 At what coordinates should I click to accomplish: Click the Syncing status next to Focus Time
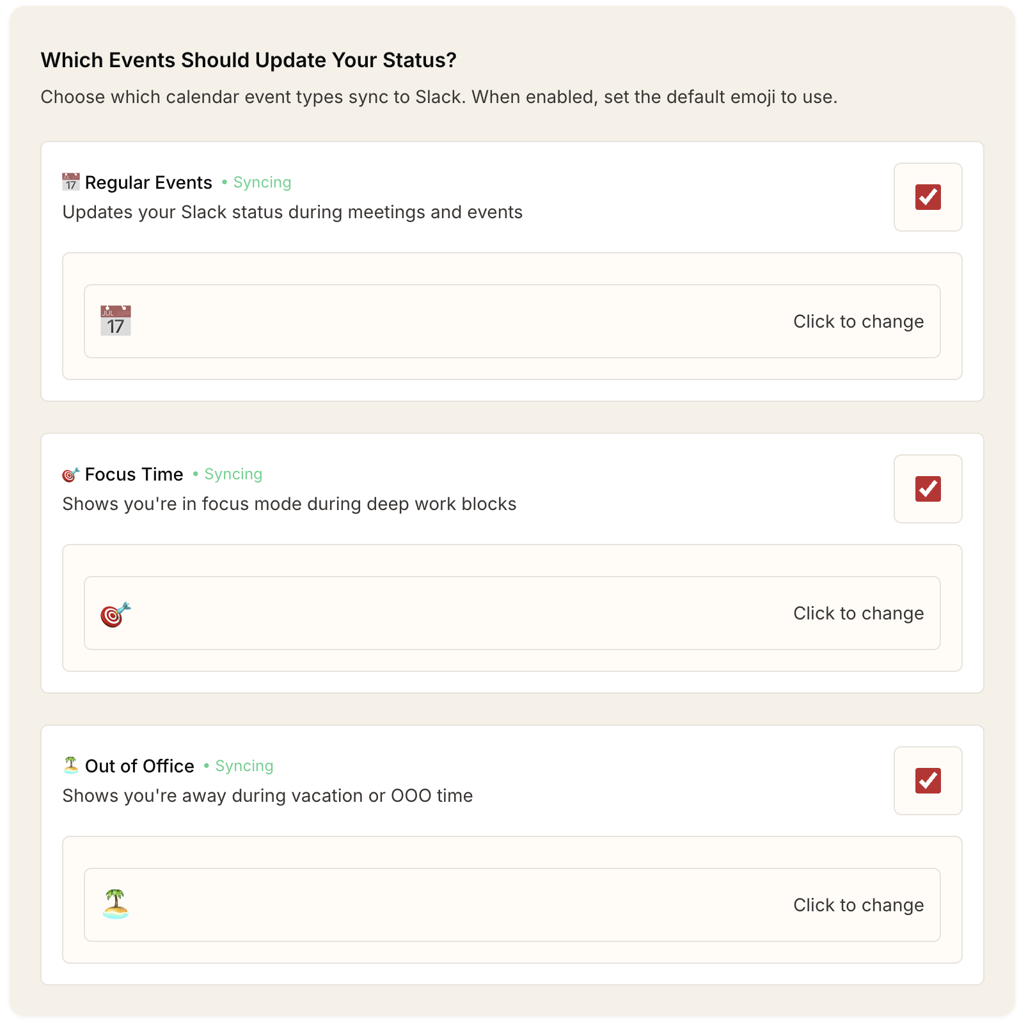233,474
